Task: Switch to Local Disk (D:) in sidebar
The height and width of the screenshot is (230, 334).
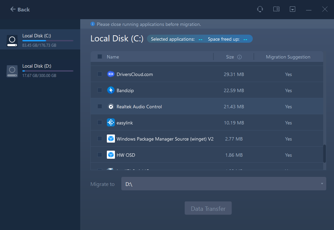Action: [x=40, y=71]
